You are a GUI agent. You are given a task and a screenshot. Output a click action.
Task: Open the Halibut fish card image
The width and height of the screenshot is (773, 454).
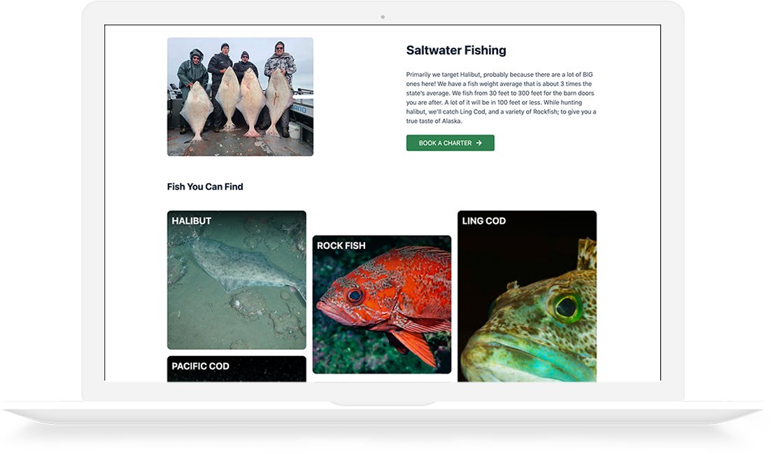coord(236,280)
